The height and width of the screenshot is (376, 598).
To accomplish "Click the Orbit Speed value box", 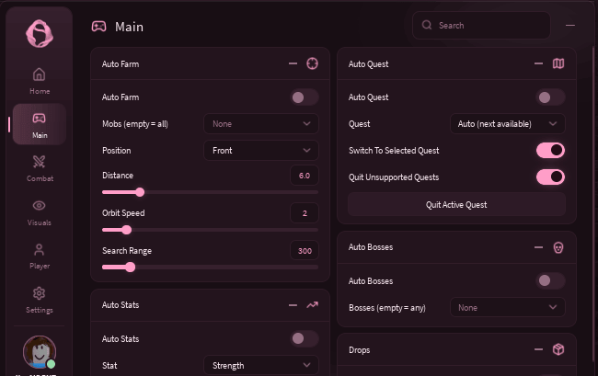I will click(x=305, y=213).
